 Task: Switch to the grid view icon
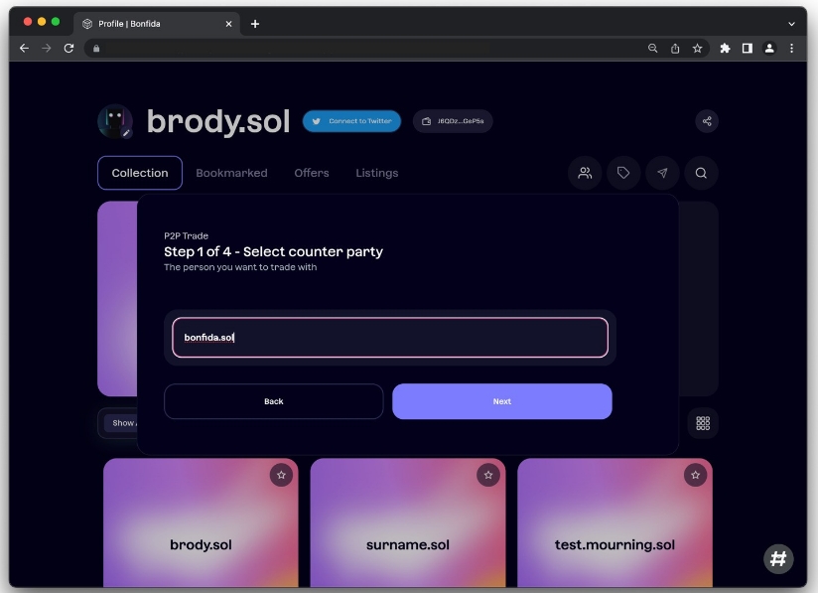(x=703, y=423)
